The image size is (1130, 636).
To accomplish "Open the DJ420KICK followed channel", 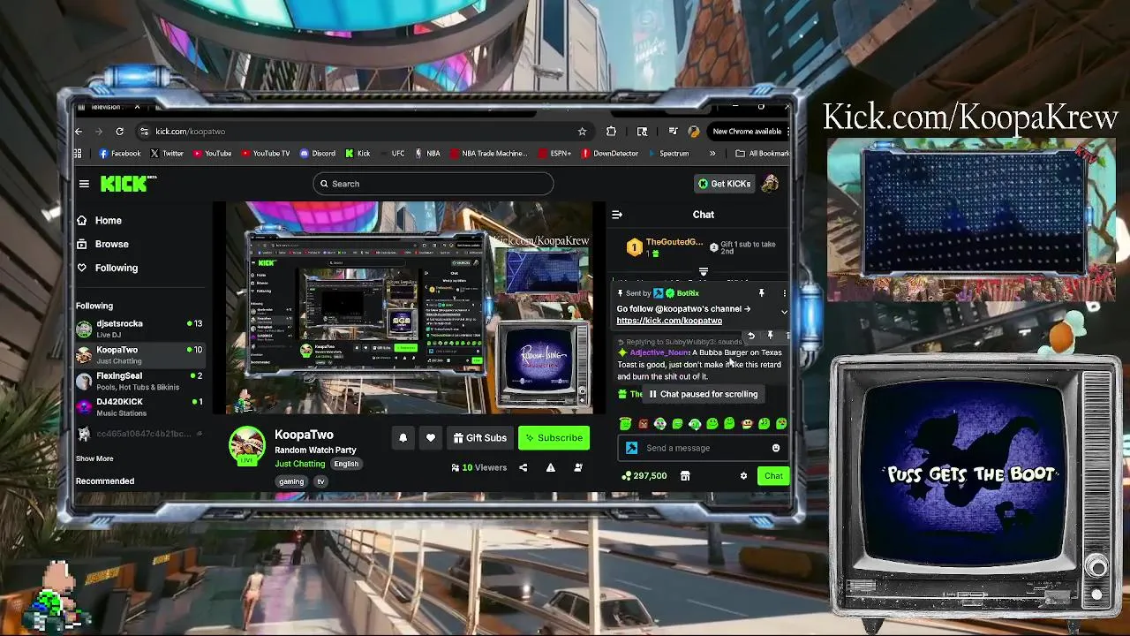I will [139, 407].
